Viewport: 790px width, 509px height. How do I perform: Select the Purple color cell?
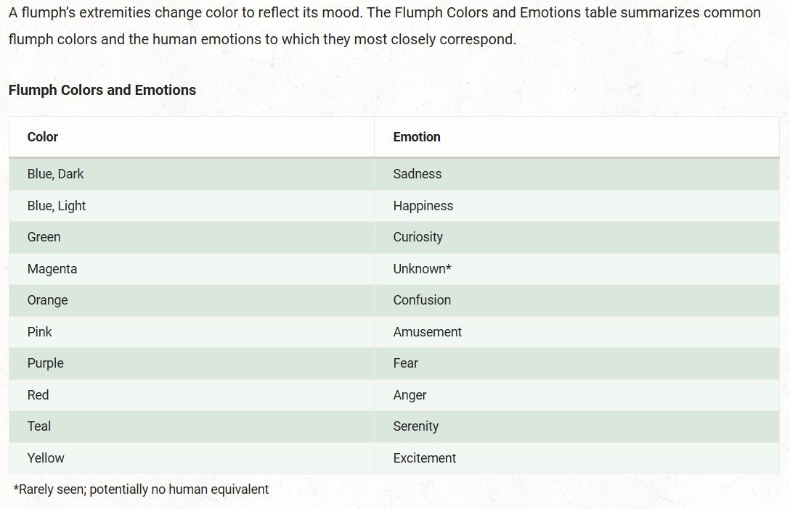tap(192, 363)
